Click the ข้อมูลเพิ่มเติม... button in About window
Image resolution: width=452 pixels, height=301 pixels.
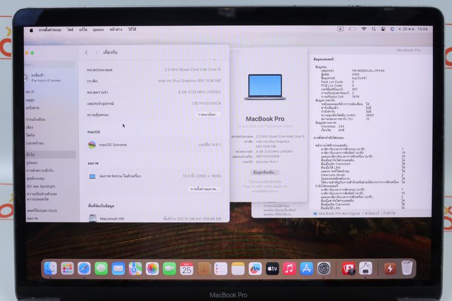coord(265,172)
